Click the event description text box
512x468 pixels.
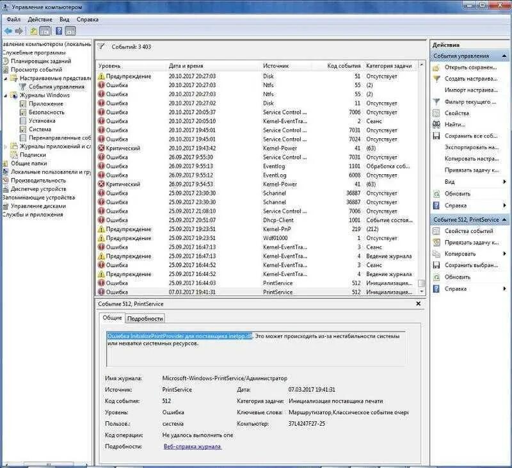[256, 349]
